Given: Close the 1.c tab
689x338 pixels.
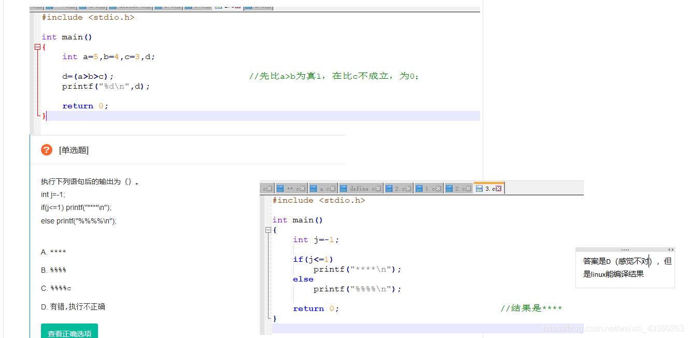Looking at the screenshot, I should tap(439, 189).
